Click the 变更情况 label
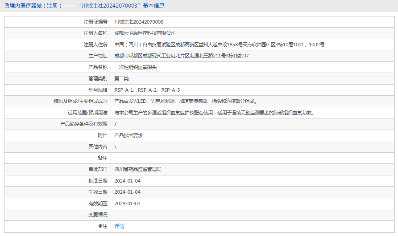The height and width of the screenshot is (236, 398). tap(98, 215)
